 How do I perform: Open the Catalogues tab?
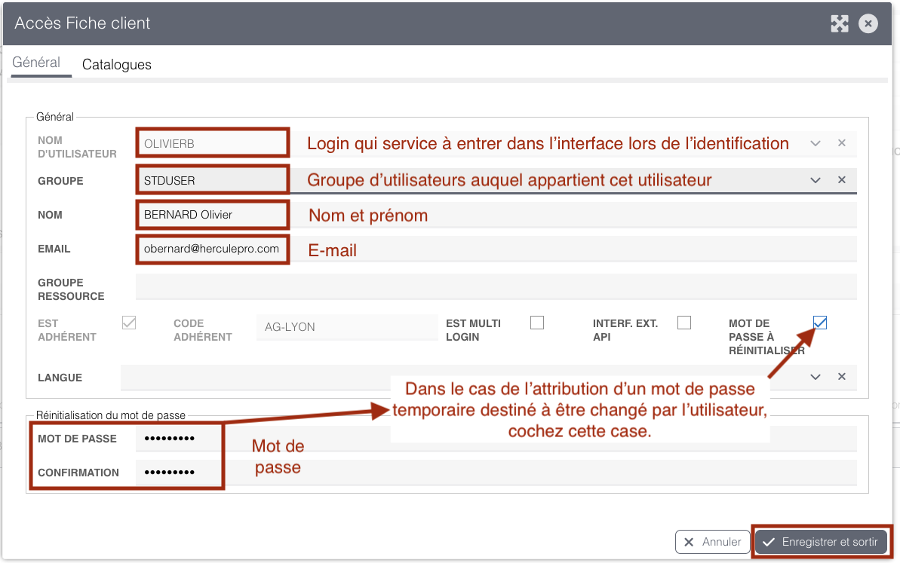tap(116, 64)
